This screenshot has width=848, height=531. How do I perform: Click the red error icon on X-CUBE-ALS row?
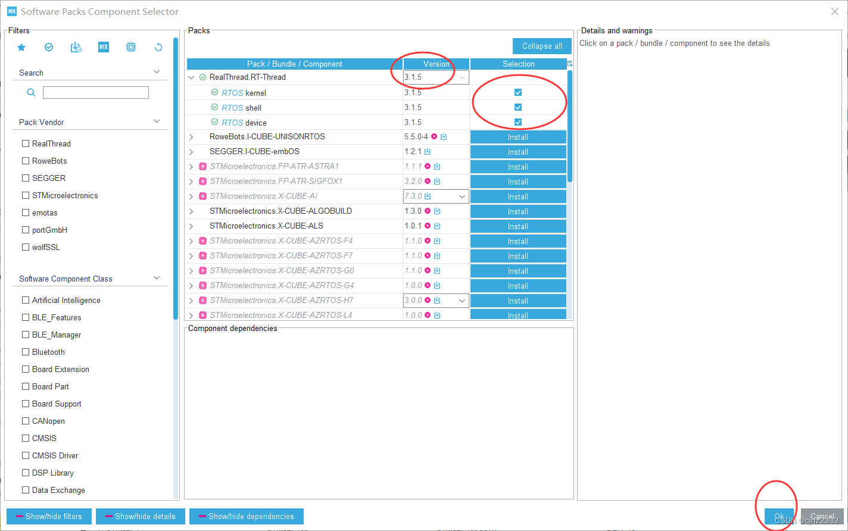[x=428, y=226]
